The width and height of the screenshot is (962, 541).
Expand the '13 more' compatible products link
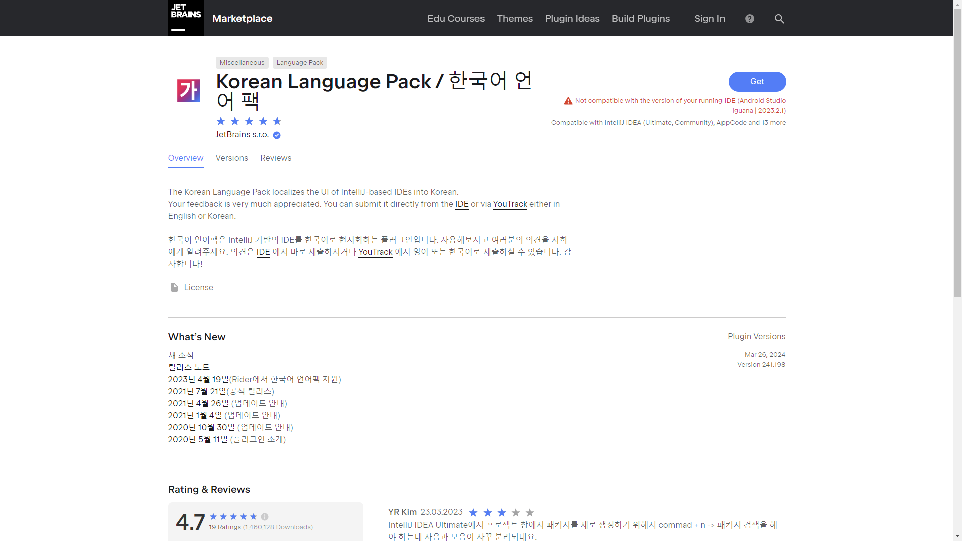click(x=774, y=123)
